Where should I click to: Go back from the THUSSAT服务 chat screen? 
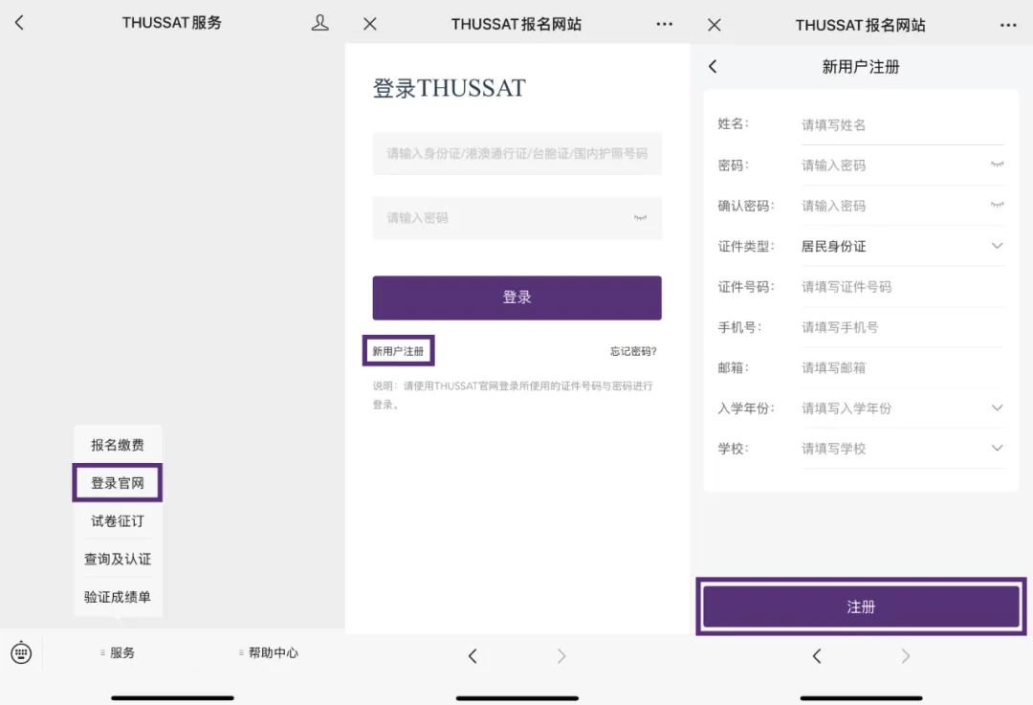click(19, 23)
